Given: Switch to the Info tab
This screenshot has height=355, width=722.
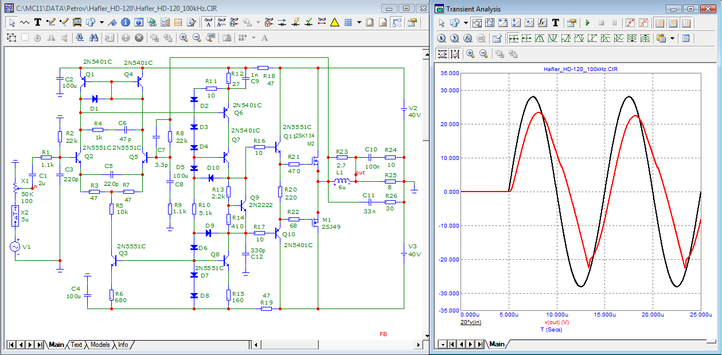Looking at the screenshot, I should coord(123,345).
